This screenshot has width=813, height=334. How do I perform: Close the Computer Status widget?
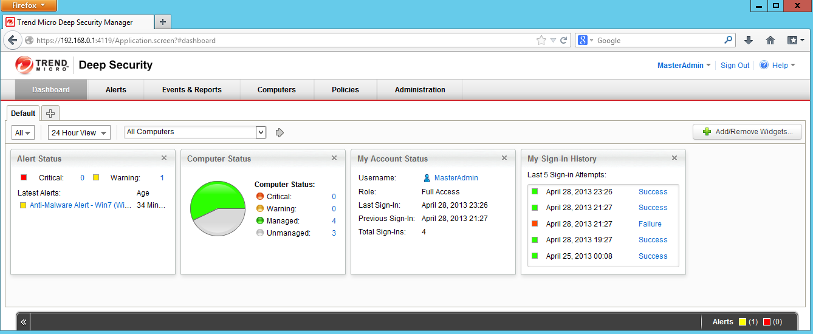pos(334,158)
